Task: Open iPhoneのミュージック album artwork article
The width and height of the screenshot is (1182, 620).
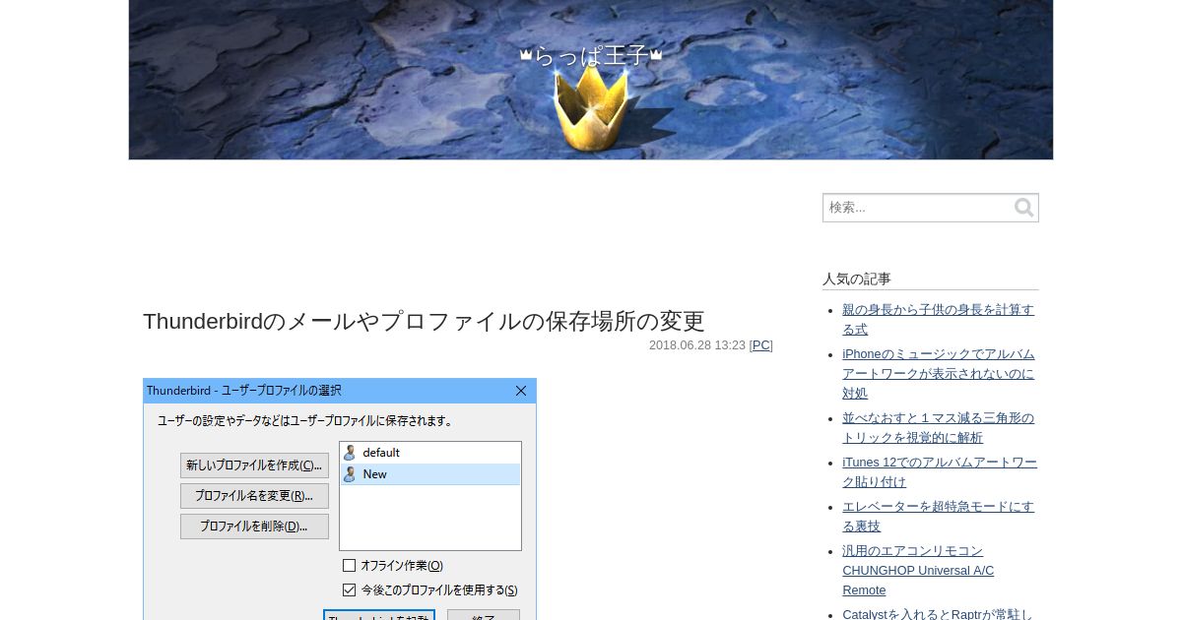Action: coord(938,373)
